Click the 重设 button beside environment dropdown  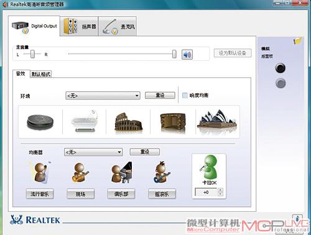coord(160,95)
